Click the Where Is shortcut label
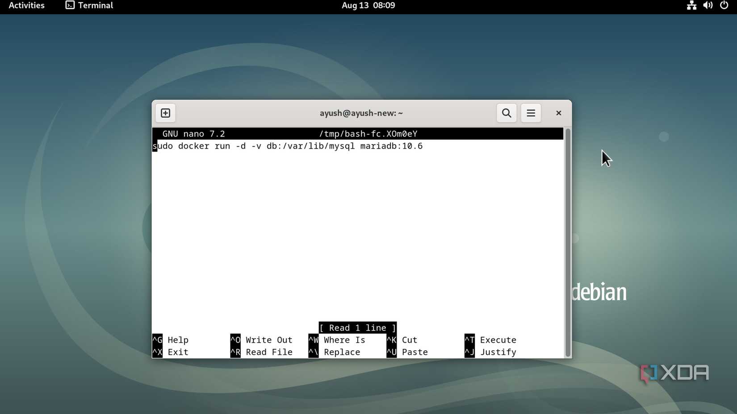The image size is (737, 414). pos(344,339)
